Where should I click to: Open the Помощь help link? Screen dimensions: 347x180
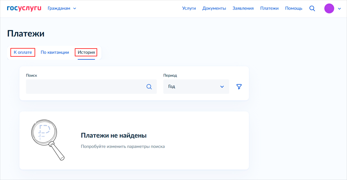coord(293,8)
